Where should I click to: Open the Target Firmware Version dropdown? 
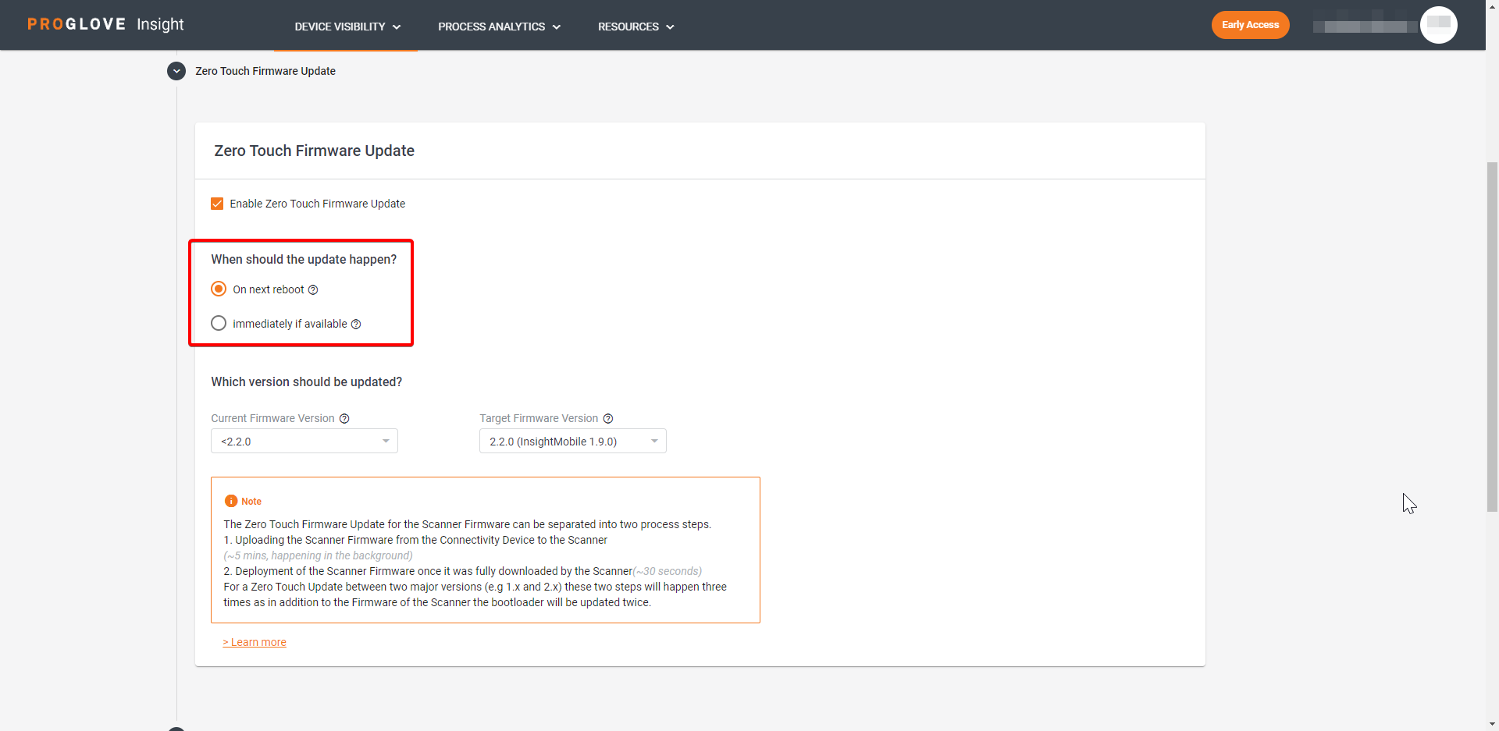[573, 441]
